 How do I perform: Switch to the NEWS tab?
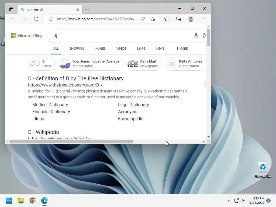160,49
